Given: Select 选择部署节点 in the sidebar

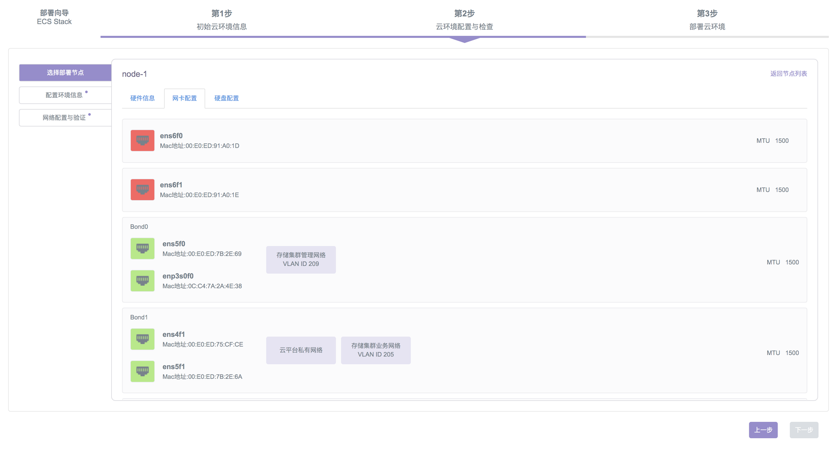Looking at the screenshot, I should 65,73.
